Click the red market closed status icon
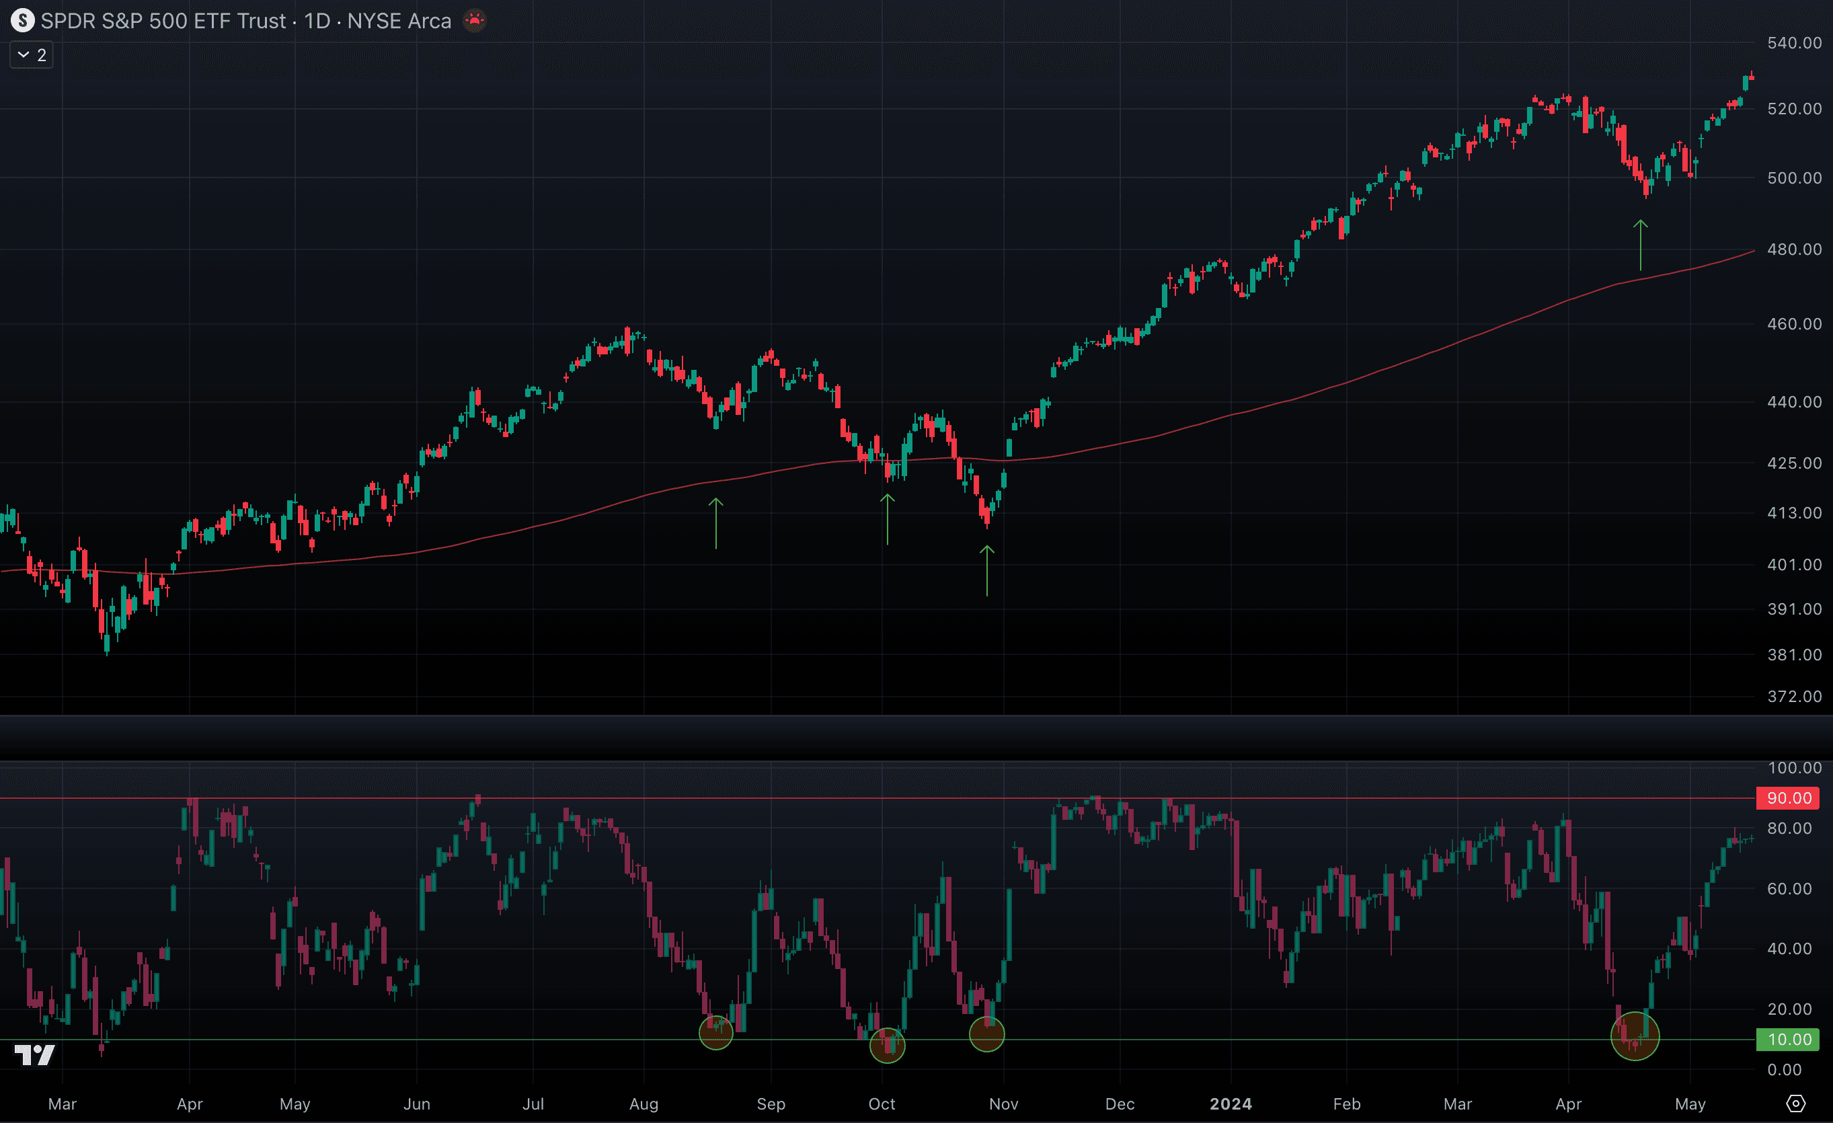 tap(475, 20)
